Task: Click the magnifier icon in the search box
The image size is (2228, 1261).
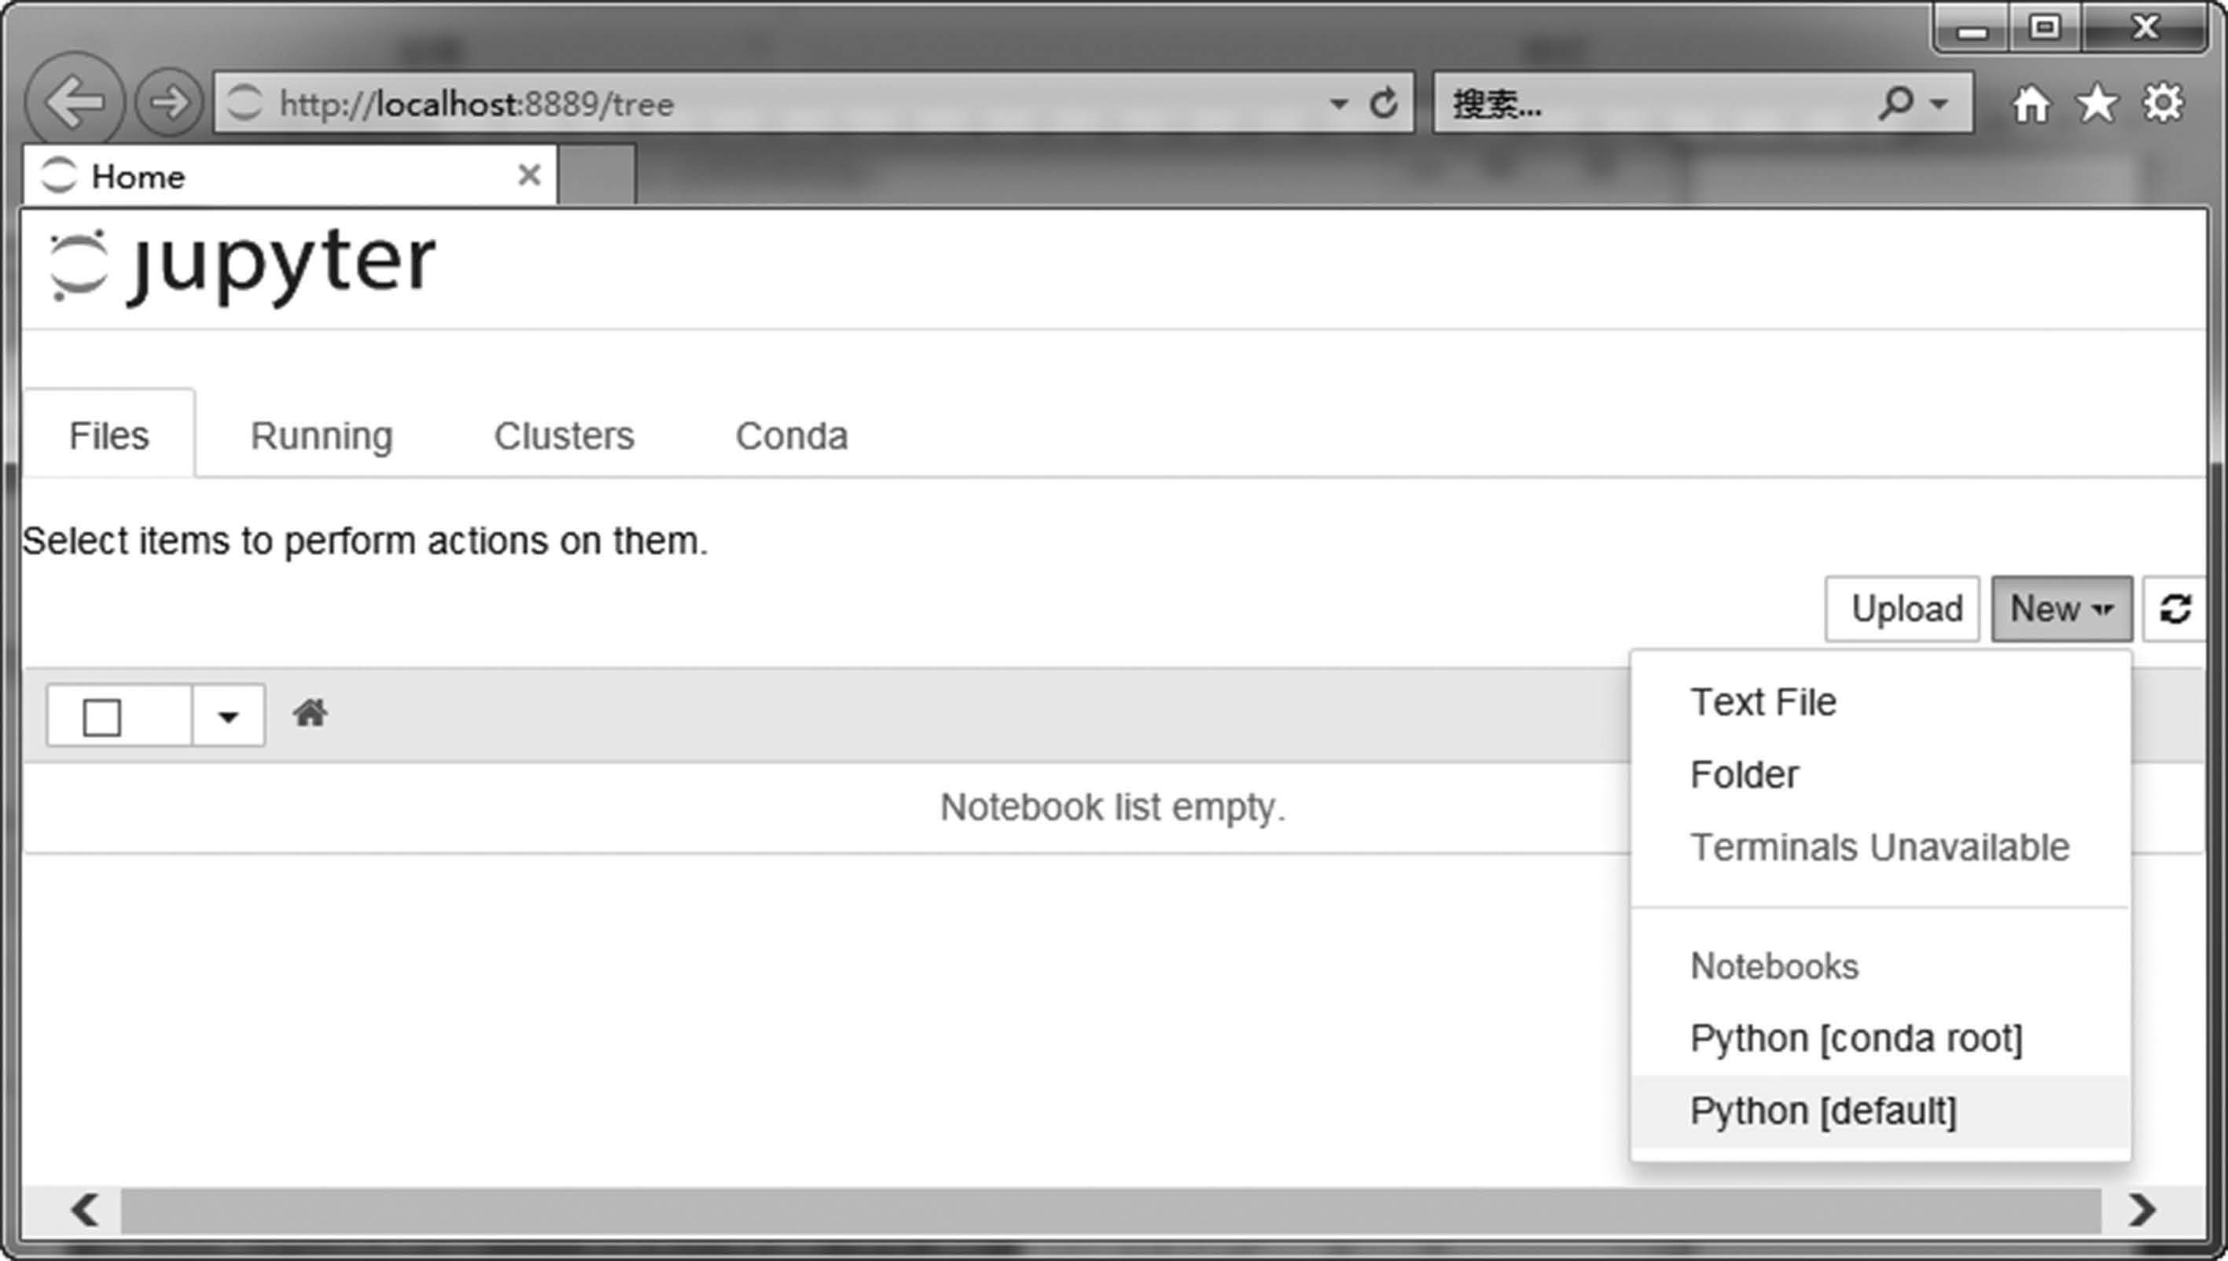Action: [1895, 103]
